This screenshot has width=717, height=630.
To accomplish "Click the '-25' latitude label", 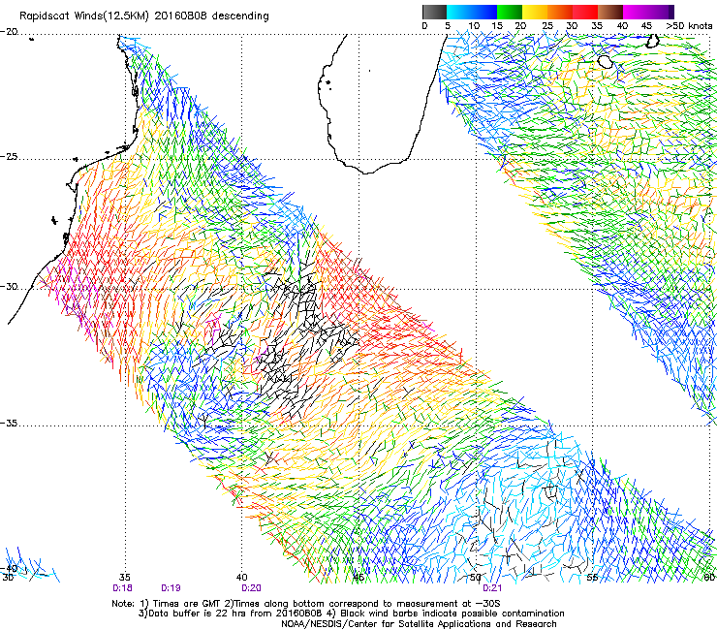I will (x=9, y=157).
